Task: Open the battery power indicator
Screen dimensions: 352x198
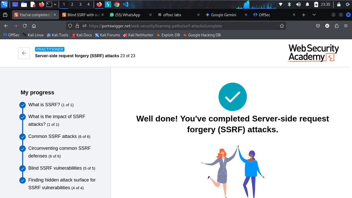Action: click(x=316, y=4)
